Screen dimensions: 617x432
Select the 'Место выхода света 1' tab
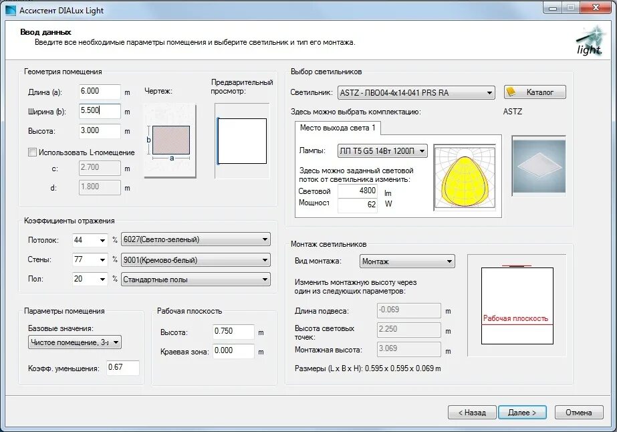[x=338, y=128]
